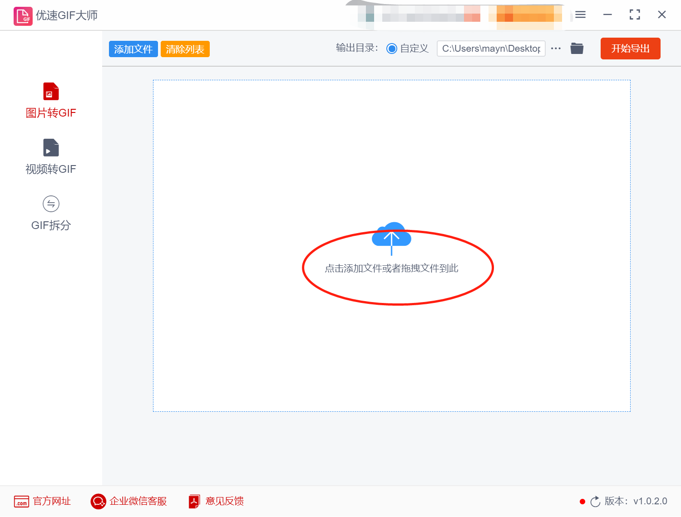Click 点击添加文件或者拖拽文件到此 text
Screen dimensions: 681x517
[x=391, y=268]
